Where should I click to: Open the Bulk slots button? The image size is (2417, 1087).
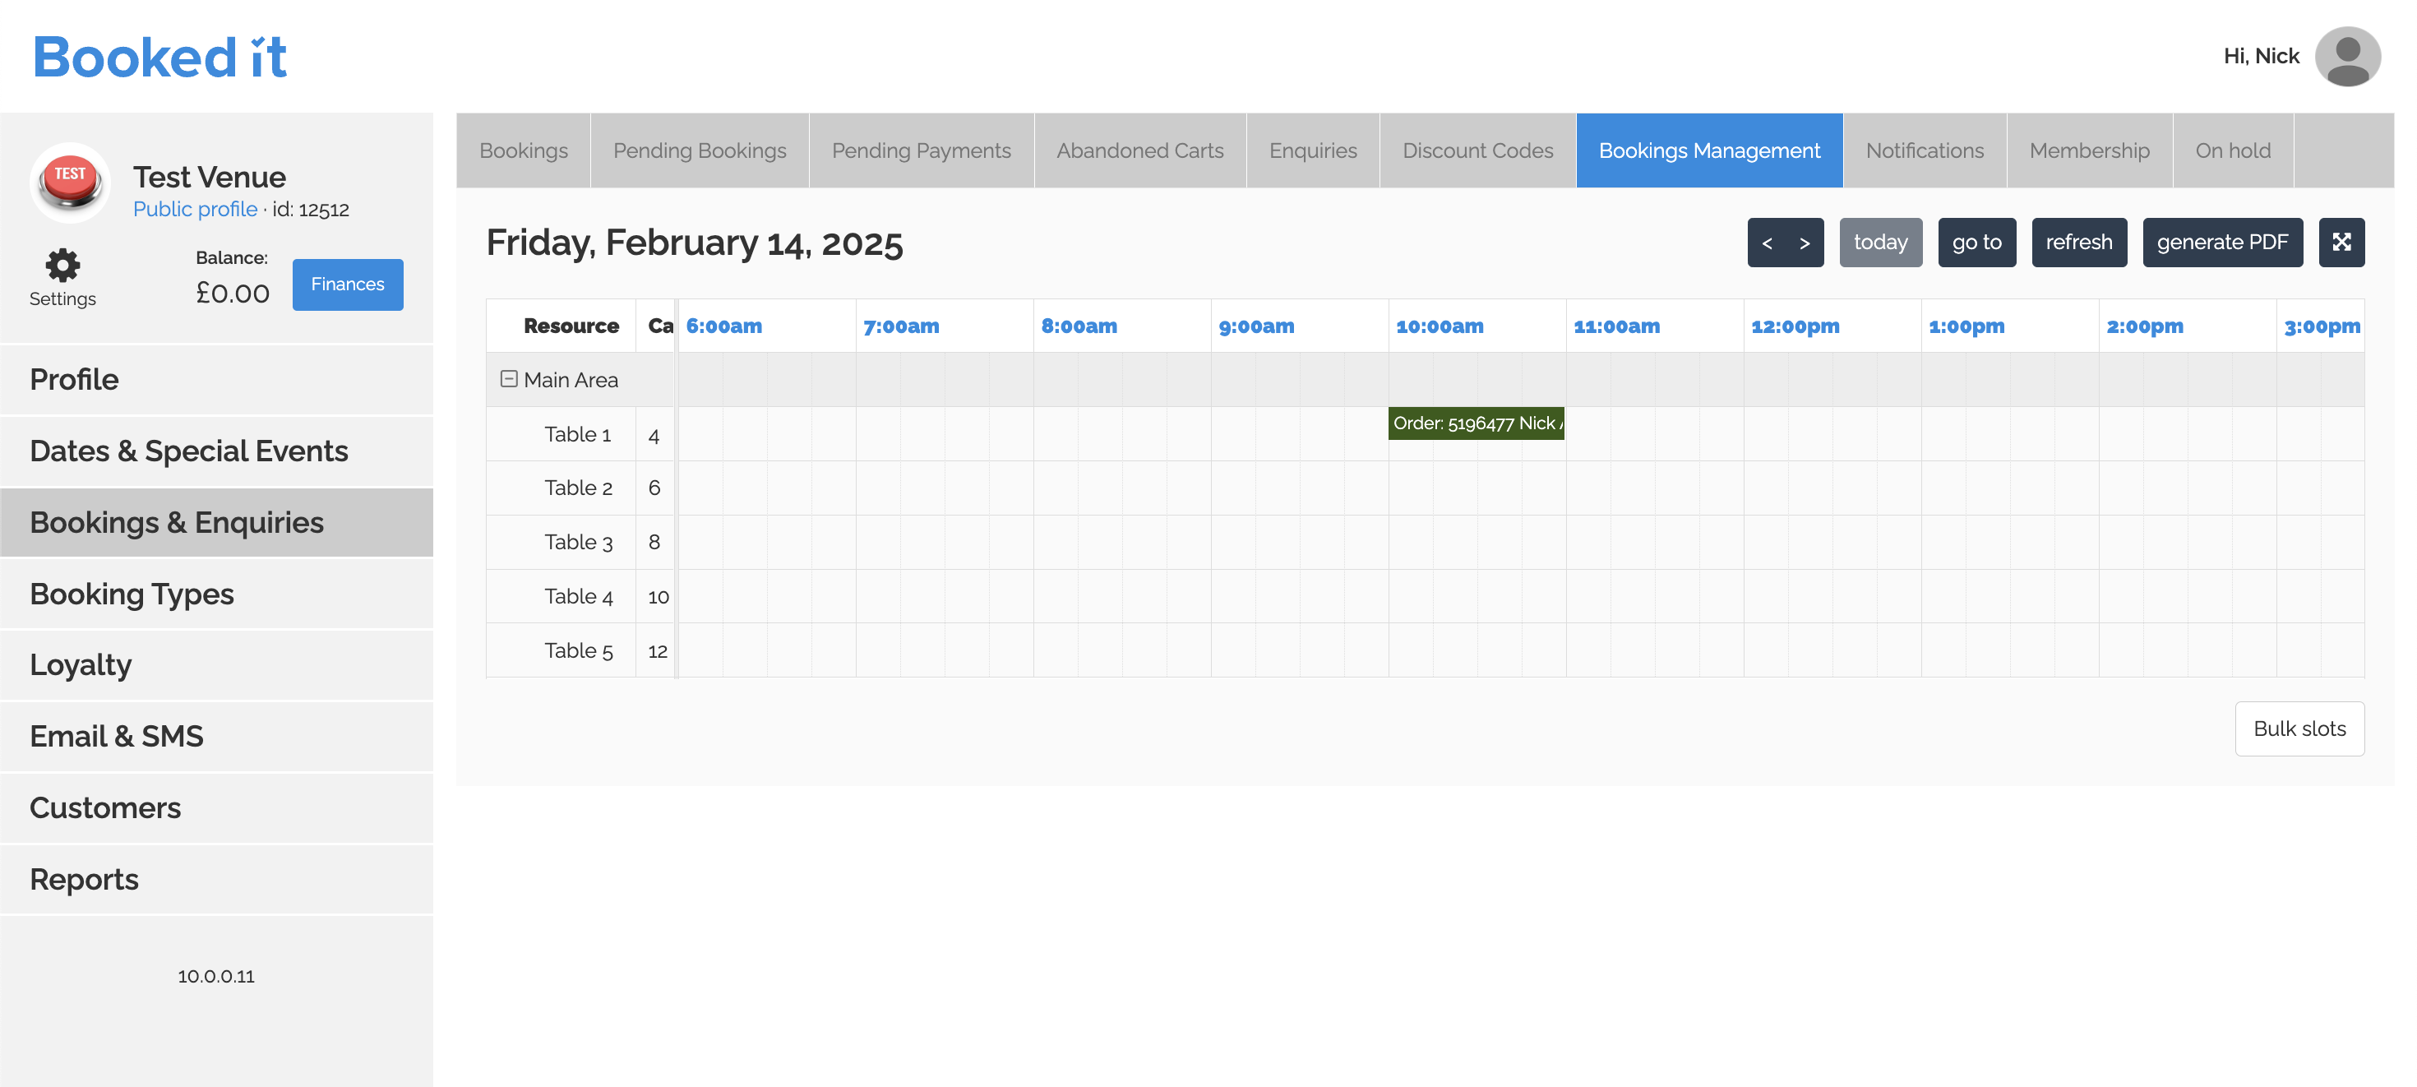(2298, 729)
